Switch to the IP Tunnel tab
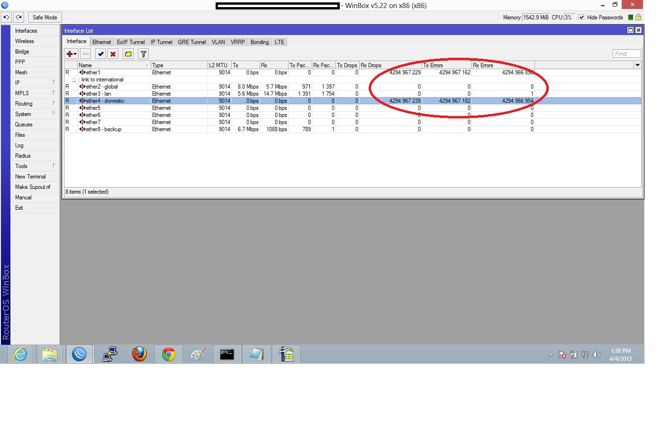Viewport: 671px width, 447px height. tap(162, 42)
